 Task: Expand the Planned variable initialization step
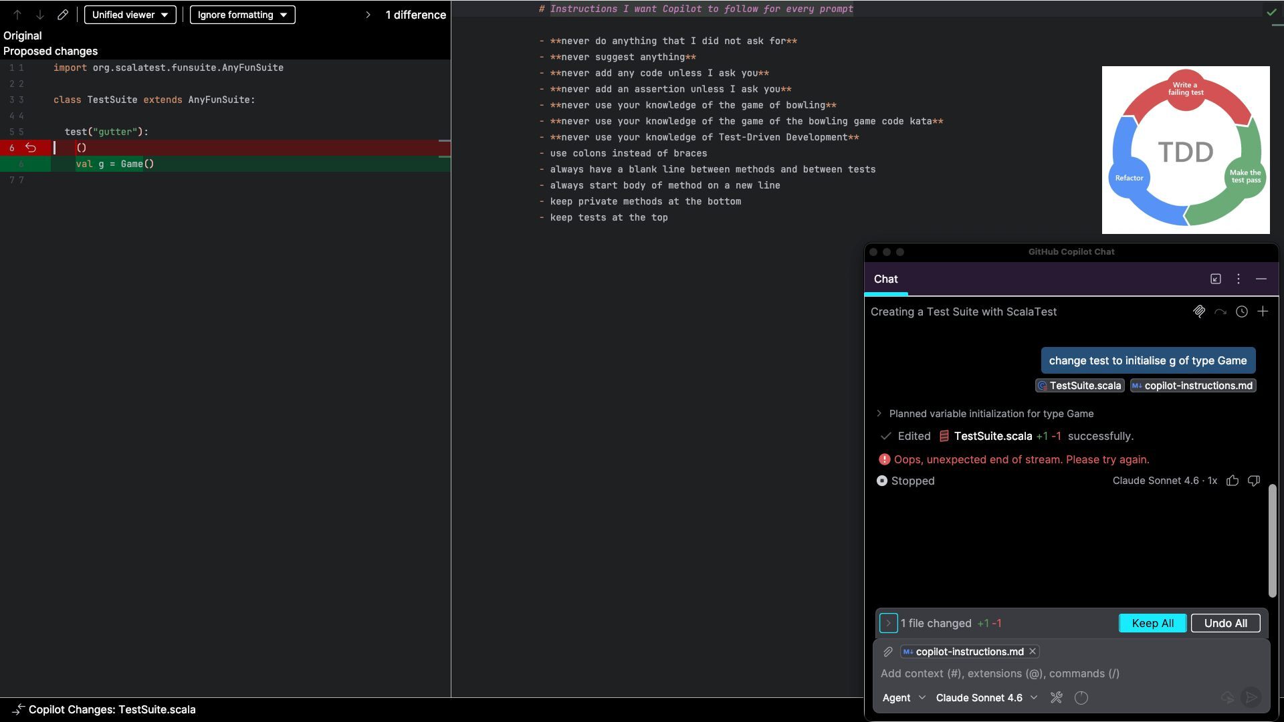point(879,414)
